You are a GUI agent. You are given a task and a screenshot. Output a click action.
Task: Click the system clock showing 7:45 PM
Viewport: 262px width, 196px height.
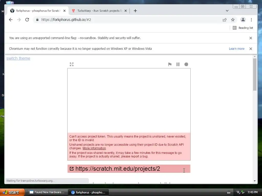253,192
